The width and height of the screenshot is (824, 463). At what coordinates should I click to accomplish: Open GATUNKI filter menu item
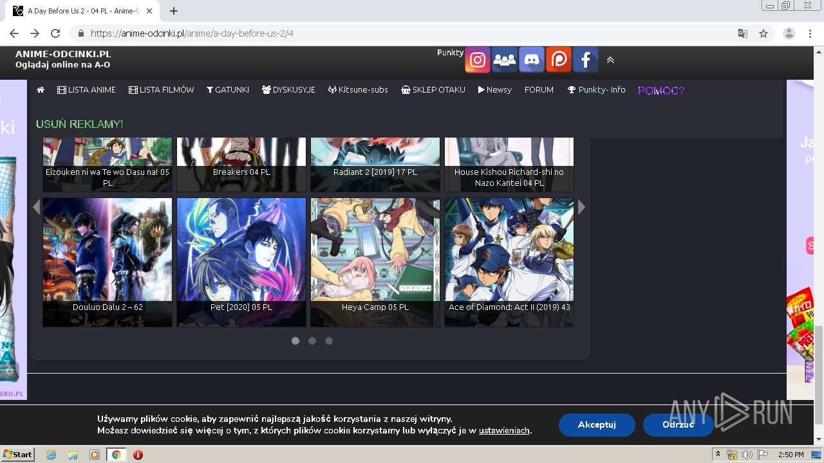point(228,90)
